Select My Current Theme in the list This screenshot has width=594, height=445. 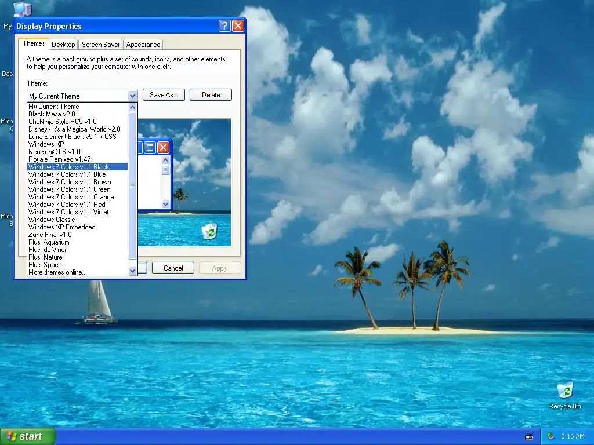point(78,107)
